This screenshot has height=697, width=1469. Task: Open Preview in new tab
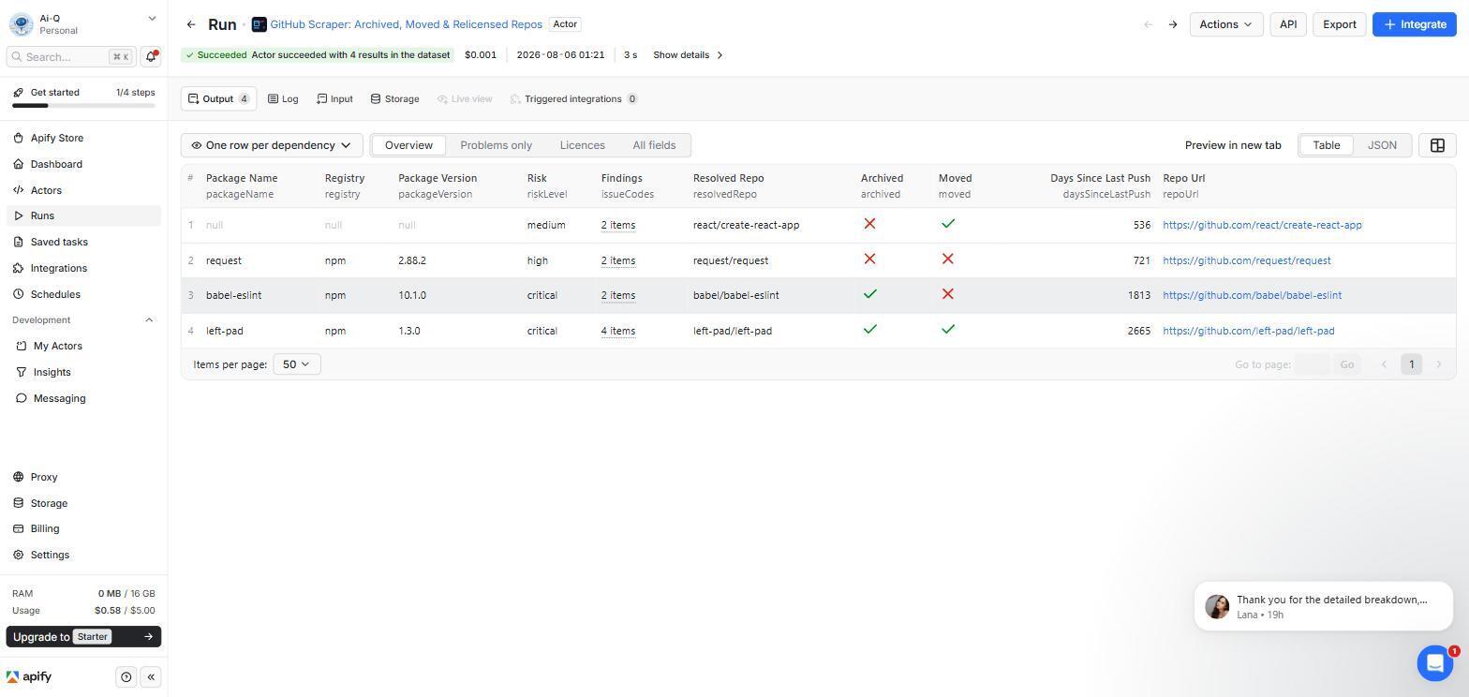tap(1233, 145)
